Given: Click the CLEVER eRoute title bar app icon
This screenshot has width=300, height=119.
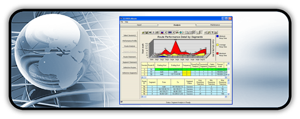Looking at the screenshot, I should tap(121, 19).
